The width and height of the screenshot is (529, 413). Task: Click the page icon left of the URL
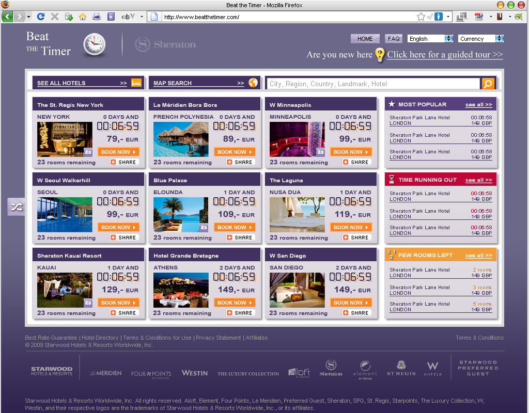[154, 17]
